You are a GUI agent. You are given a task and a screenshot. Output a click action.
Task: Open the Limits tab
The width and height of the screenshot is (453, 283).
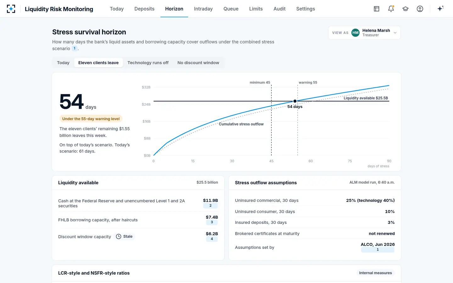tap(256, 9)
